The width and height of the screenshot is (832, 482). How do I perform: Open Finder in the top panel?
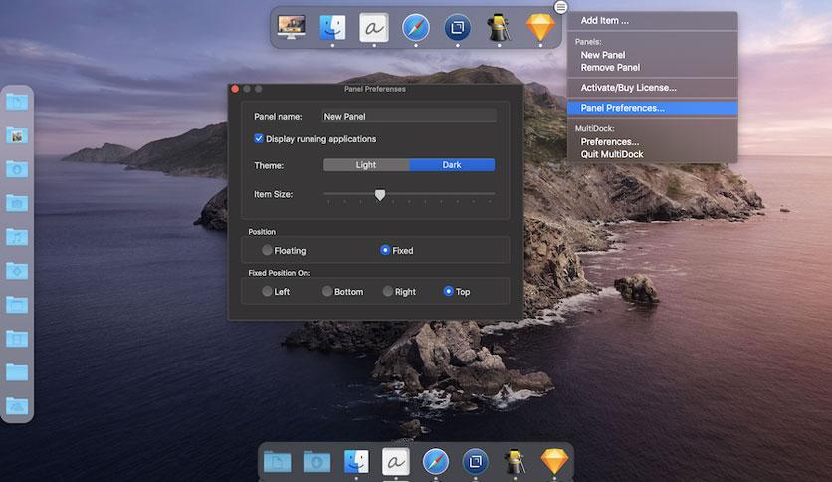332,27
